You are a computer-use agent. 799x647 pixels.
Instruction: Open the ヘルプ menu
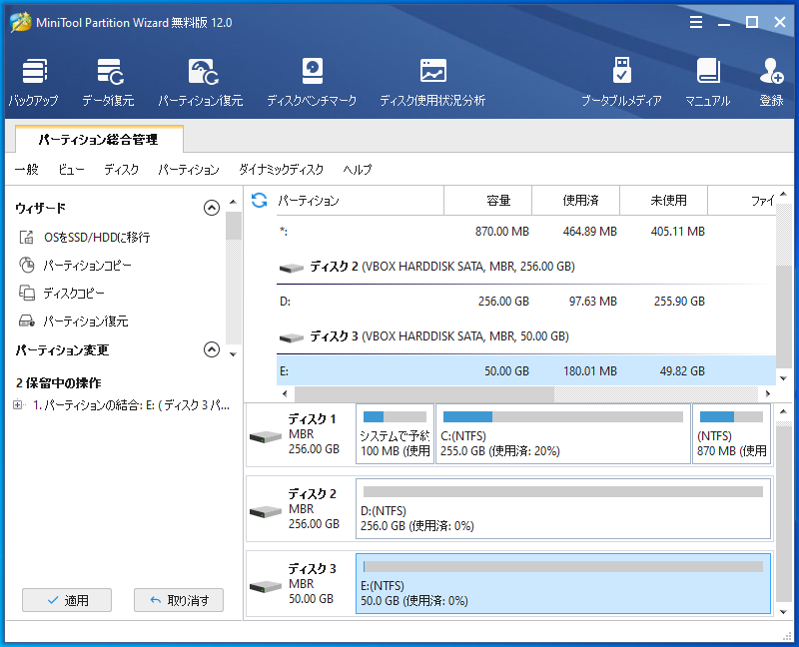[x=358, y=169]
